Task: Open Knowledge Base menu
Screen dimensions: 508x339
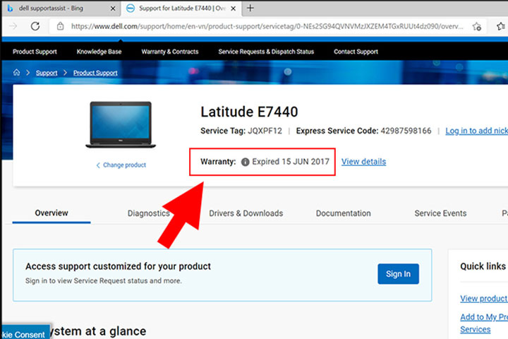Action: (x=99, y=52)
